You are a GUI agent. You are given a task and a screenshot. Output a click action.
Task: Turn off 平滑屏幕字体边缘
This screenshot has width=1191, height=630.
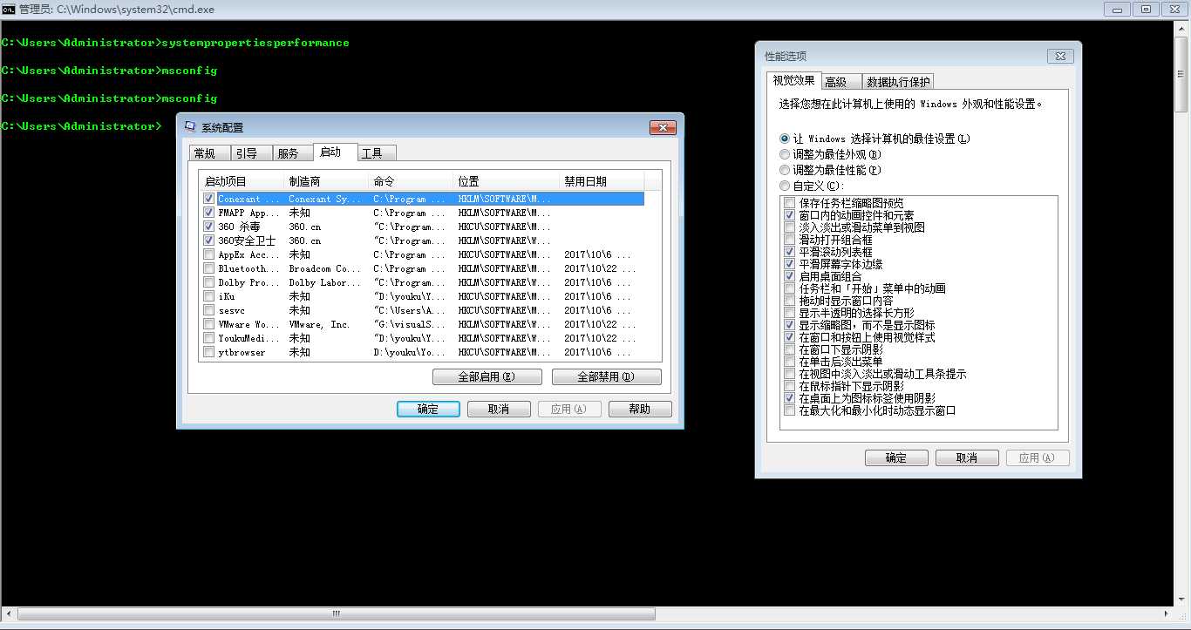pos(790,264)
